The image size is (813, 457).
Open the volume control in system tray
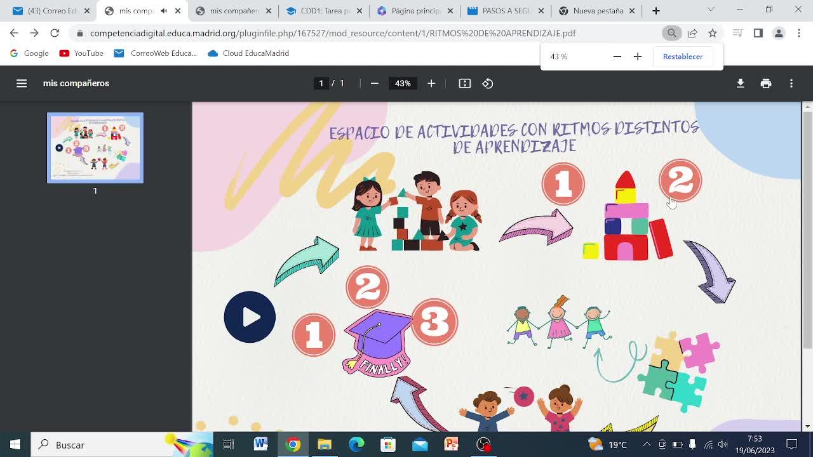tap(722, 444)
